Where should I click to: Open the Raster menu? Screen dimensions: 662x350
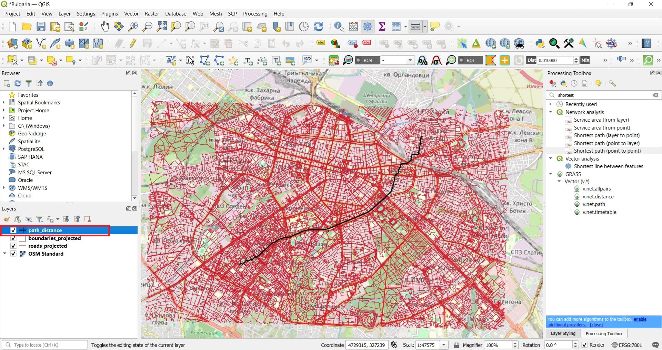tap(152, 14)
